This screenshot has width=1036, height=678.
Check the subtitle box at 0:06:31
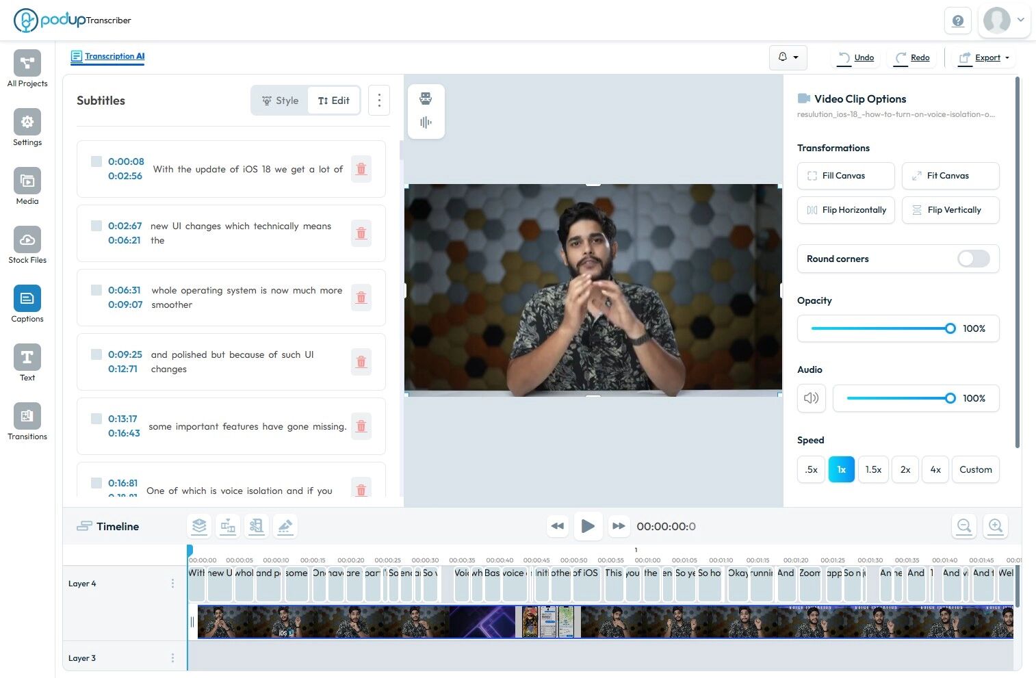coord(96,290)
